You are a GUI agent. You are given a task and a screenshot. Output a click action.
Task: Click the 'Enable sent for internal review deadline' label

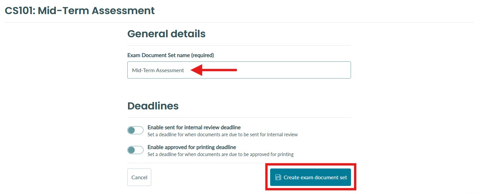click(194, 128)
